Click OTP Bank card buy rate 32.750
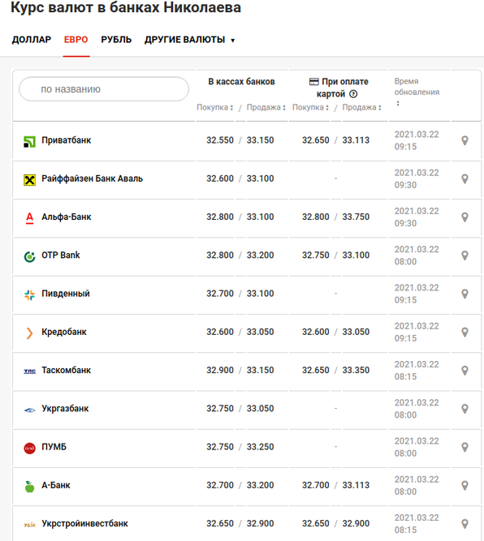484x541 pixels. pyautogui.click(x=316, y=255)
